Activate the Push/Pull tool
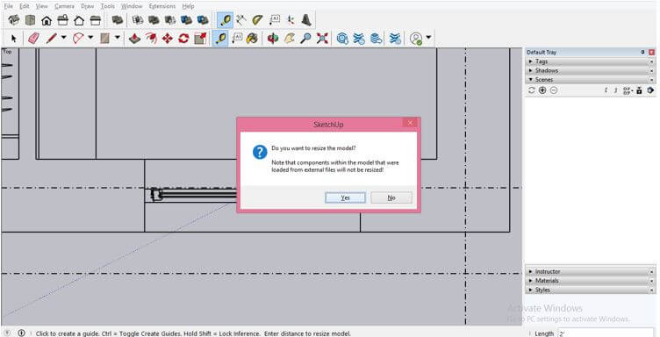660x337 pixels. coord(134,39)
